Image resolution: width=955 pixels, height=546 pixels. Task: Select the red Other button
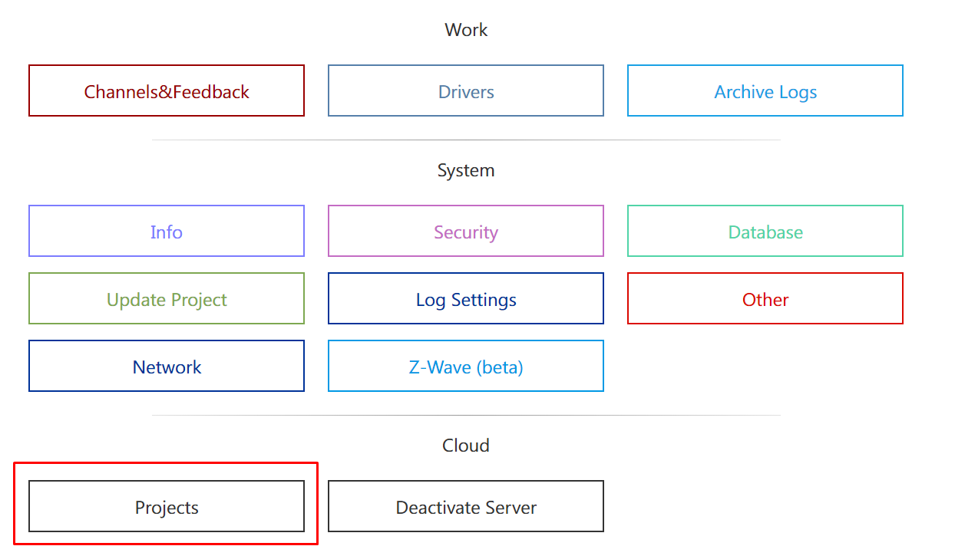pyautogui.click(x=765, y=299)
